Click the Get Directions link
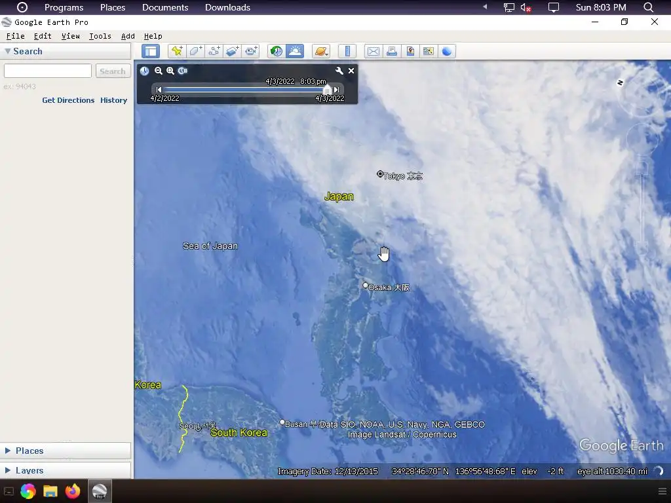The height and width of the screenshot is (503, 671). [x=68, y=100]
